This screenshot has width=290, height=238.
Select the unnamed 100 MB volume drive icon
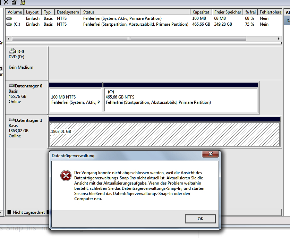coord(9,18)
